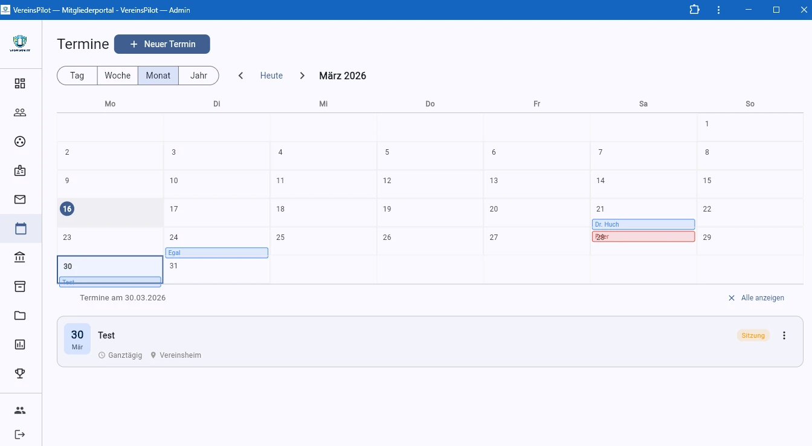The width and height of the screenshot is (812, 446).
Task: Open the members (people) sidebar icon
Action: pos(20,112)
